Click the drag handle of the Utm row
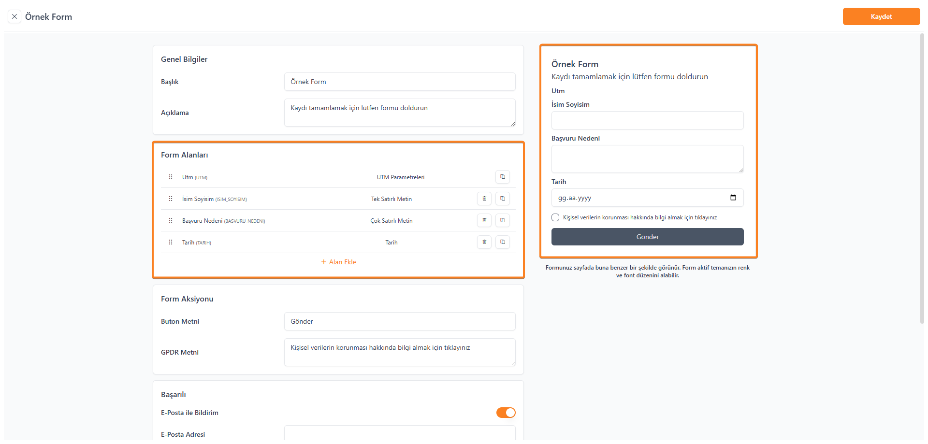This screenshot has height=444, width=928. point(171,177)
